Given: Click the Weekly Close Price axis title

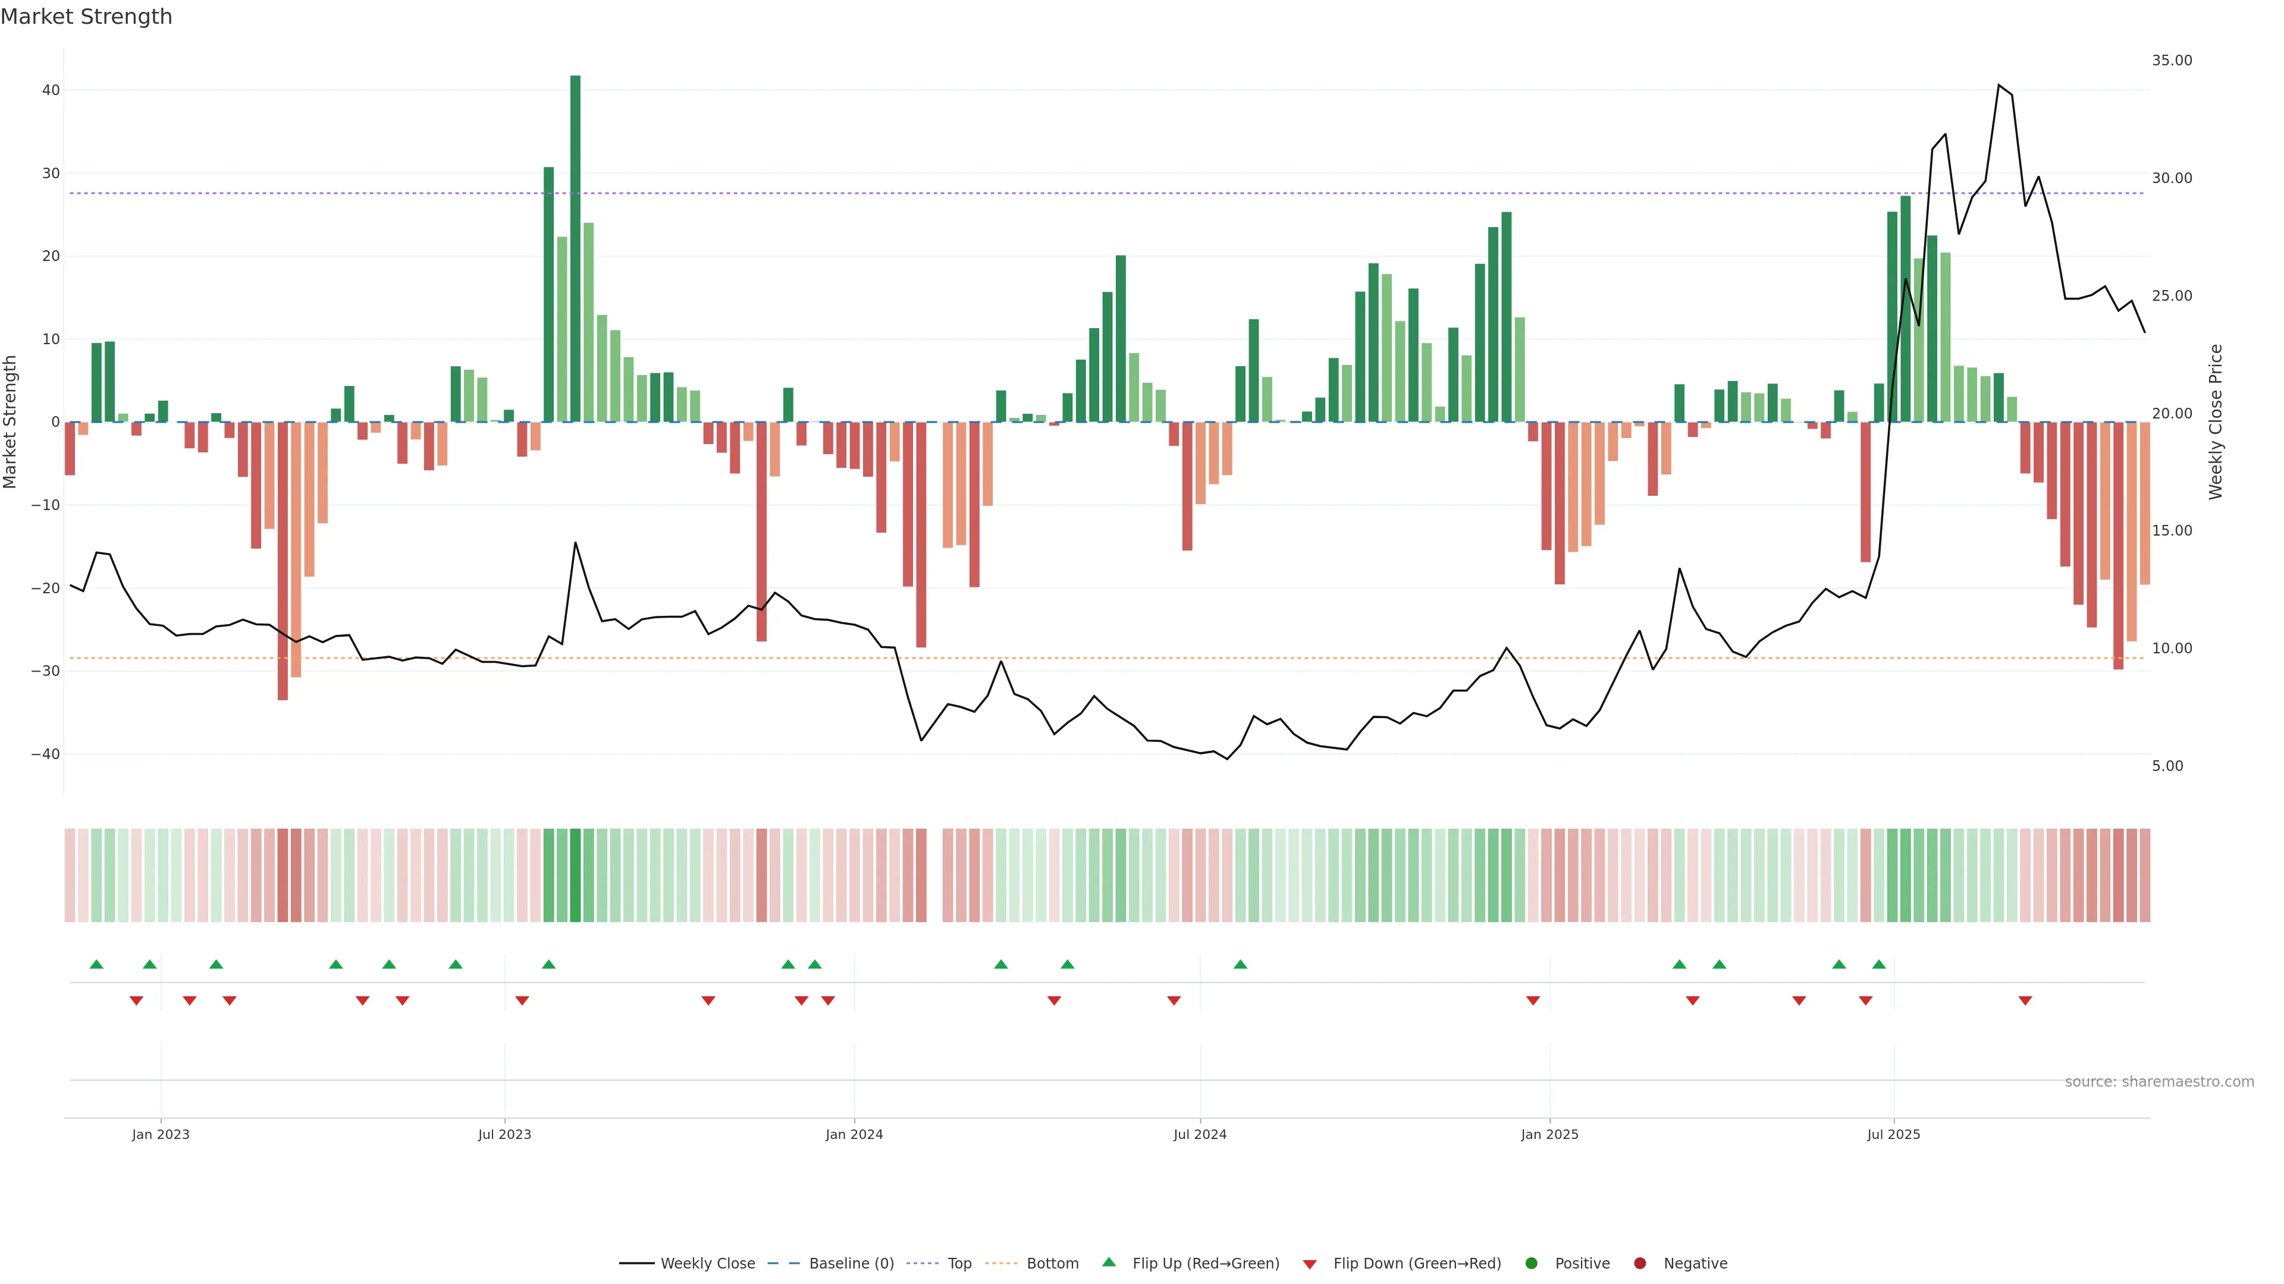Looking at the screenshot, I should click(2216, 422).
